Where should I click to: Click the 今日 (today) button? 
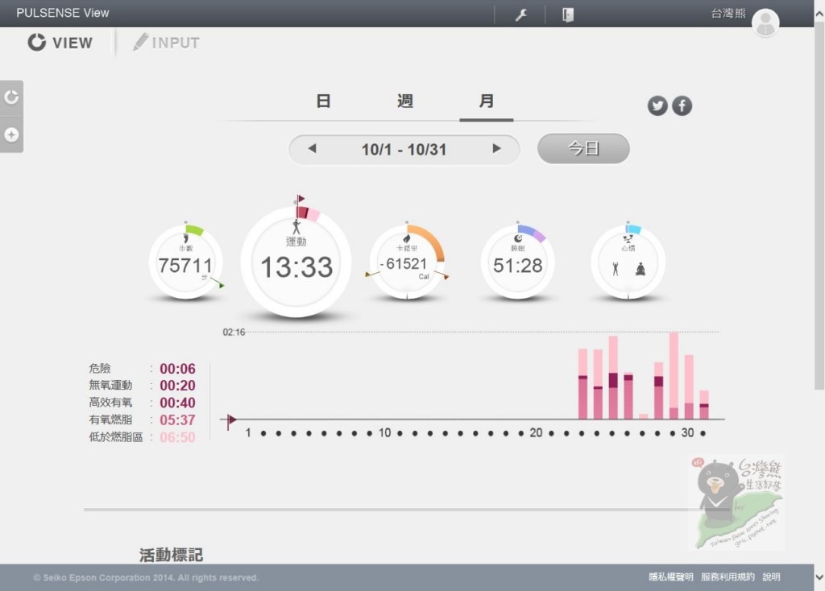coord(583,149)
